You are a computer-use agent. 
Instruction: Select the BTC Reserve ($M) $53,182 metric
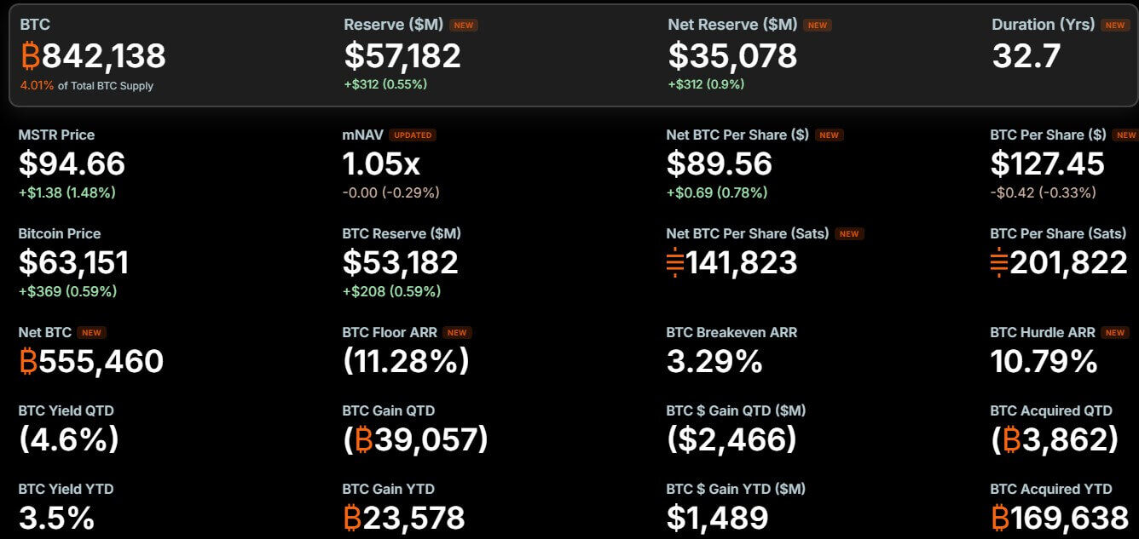(x=402, y=263)
